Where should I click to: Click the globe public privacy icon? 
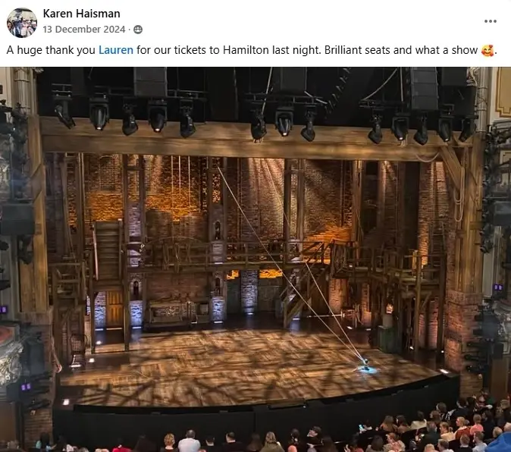click(x=138, y=30)
